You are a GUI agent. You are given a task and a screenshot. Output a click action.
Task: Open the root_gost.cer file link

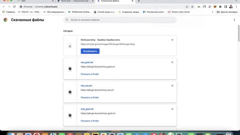click(87, 109)
